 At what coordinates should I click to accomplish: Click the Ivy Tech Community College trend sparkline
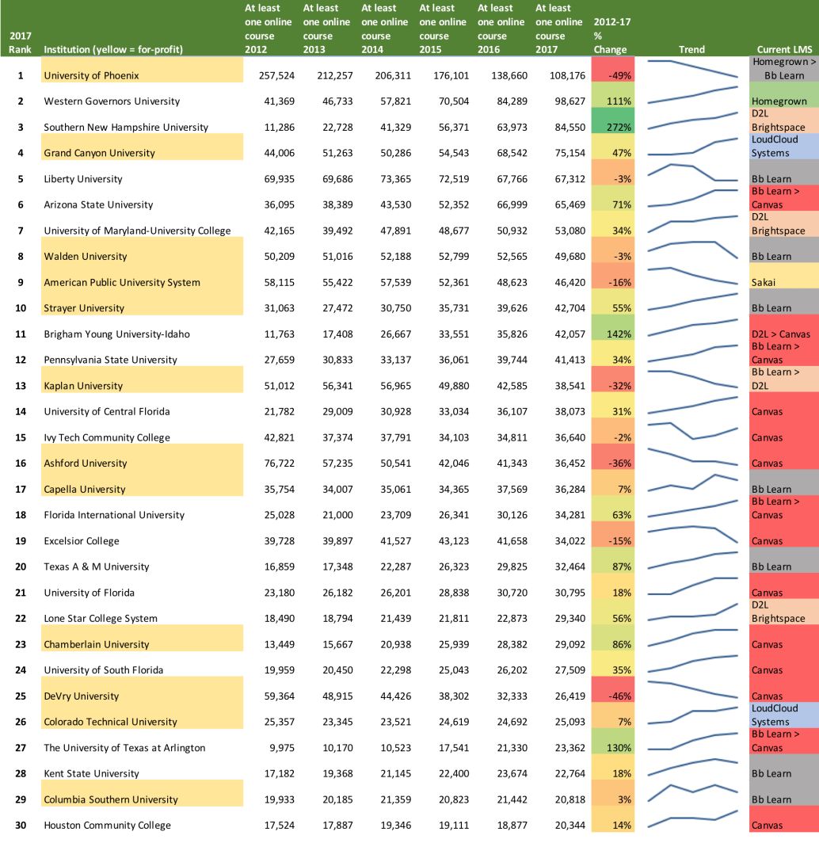click(x=692, y=431)
